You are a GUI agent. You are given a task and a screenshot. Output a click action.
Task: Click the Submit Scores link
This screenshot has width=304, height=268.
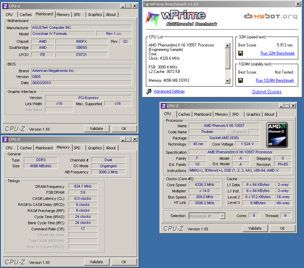click(267, 92)
